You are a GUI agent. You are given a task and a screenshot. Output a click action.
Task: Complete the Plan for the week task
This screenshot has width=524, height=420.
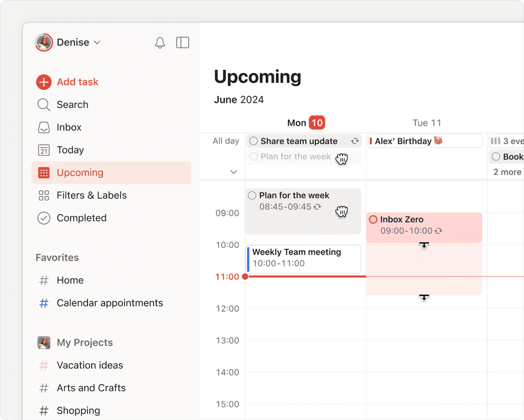coord(252,195)
